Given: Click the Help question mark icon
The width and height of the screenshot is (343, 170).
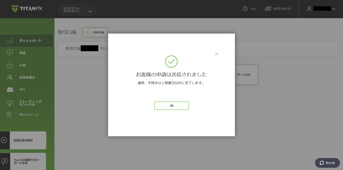Looking at the screenshot, I should tap(245, 9).
